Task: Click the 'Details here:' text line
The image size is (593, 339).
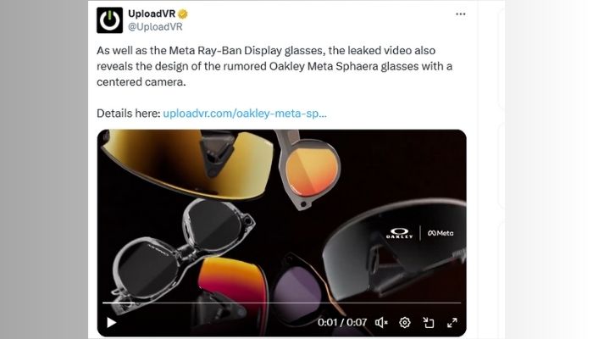Action: click(129, 113)
